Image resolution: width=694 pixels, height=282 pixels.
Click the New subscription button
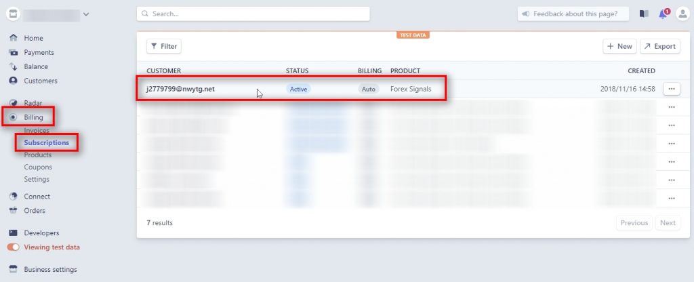click(x=619, y=46)
